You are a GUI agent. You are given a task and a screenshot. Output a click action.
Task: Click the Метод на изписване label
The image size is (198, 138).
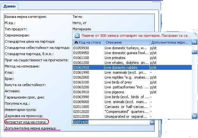[22, 66]
